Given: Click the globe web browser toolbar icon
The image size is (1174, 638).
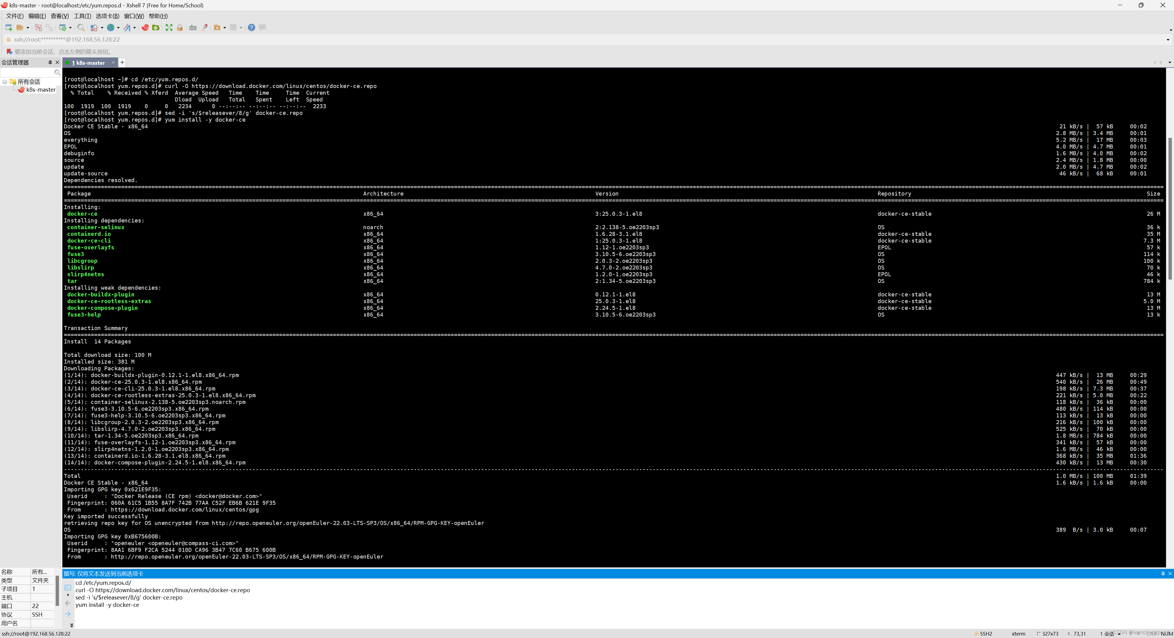Looking at the screenshot, I should coord(110,27).
